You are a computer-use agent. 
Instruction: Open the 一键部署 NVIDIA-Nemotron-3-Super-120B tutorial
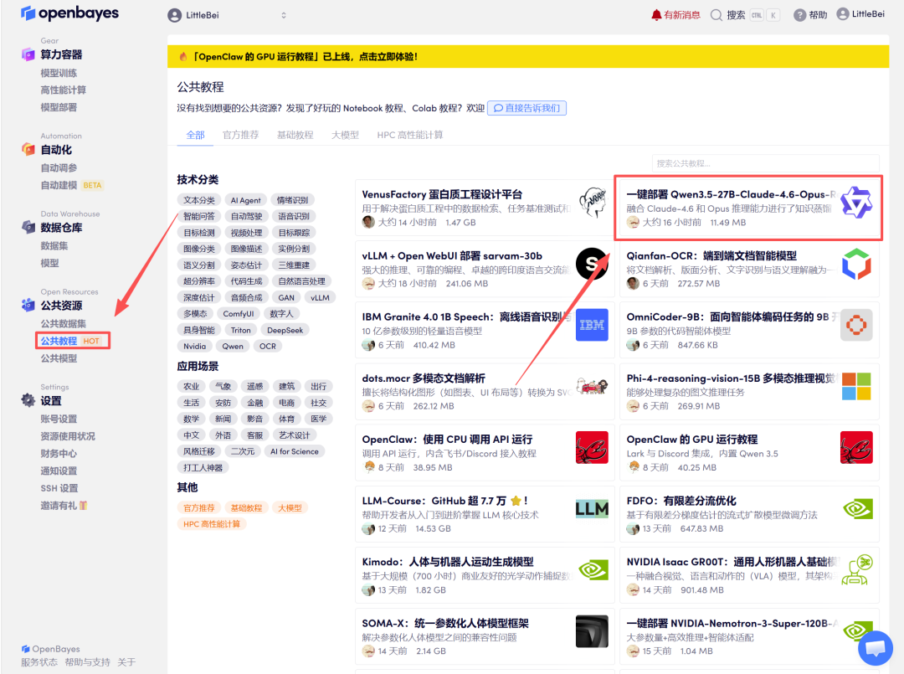(749, 636)
